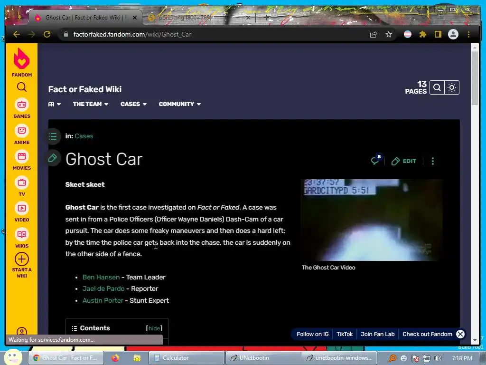Image resolution: width=486 pixels, height=365 pixels.
Task: Open the Chrome three-dot menu
Action: (468, 34)
